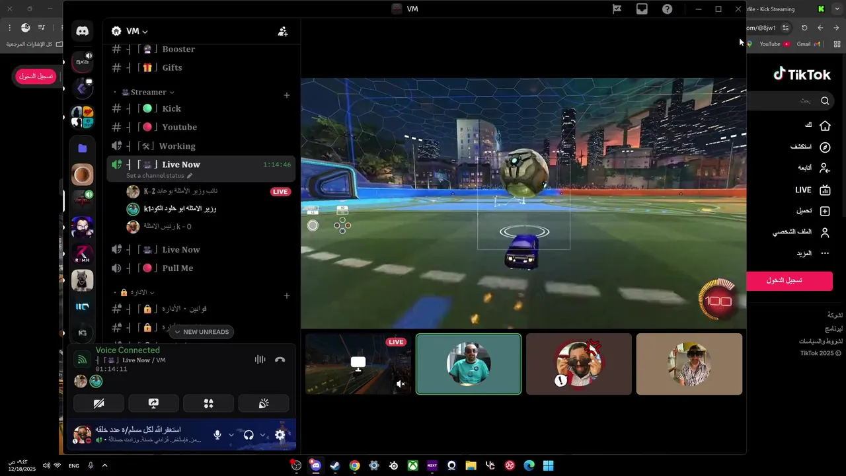This screenshot has width=846, height=476.
Task: Deafen with headphones icon in user panel
Action: pyautogui.click(x=249, y=434)
